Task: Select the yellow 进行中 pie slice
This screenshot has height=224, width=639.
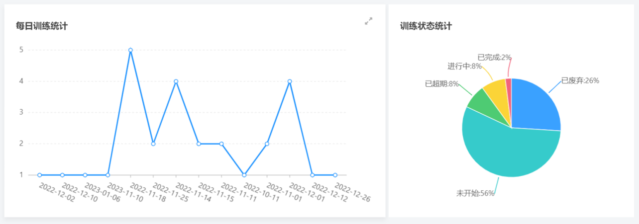Action: (496, 89)
